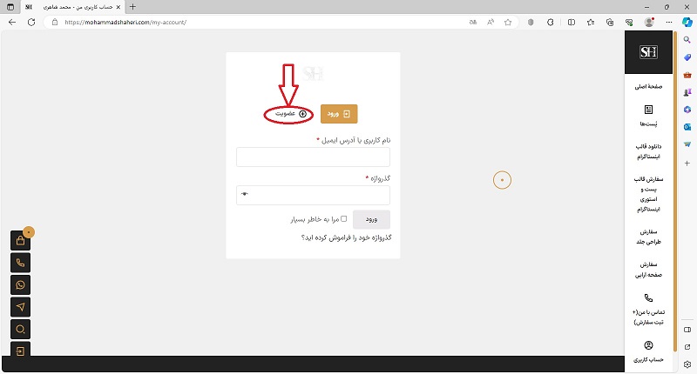Toggle the show password eye icon
697x374 pixels.
pos(246,194)
